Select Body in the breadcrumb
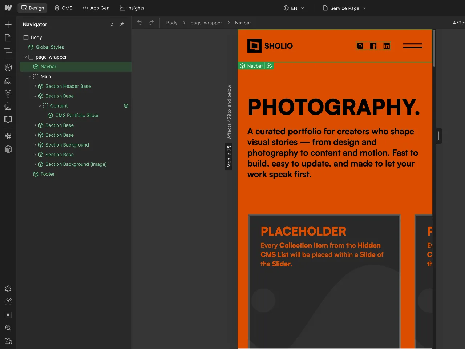This screenshot has height=349, width=465. click(171, 23)
